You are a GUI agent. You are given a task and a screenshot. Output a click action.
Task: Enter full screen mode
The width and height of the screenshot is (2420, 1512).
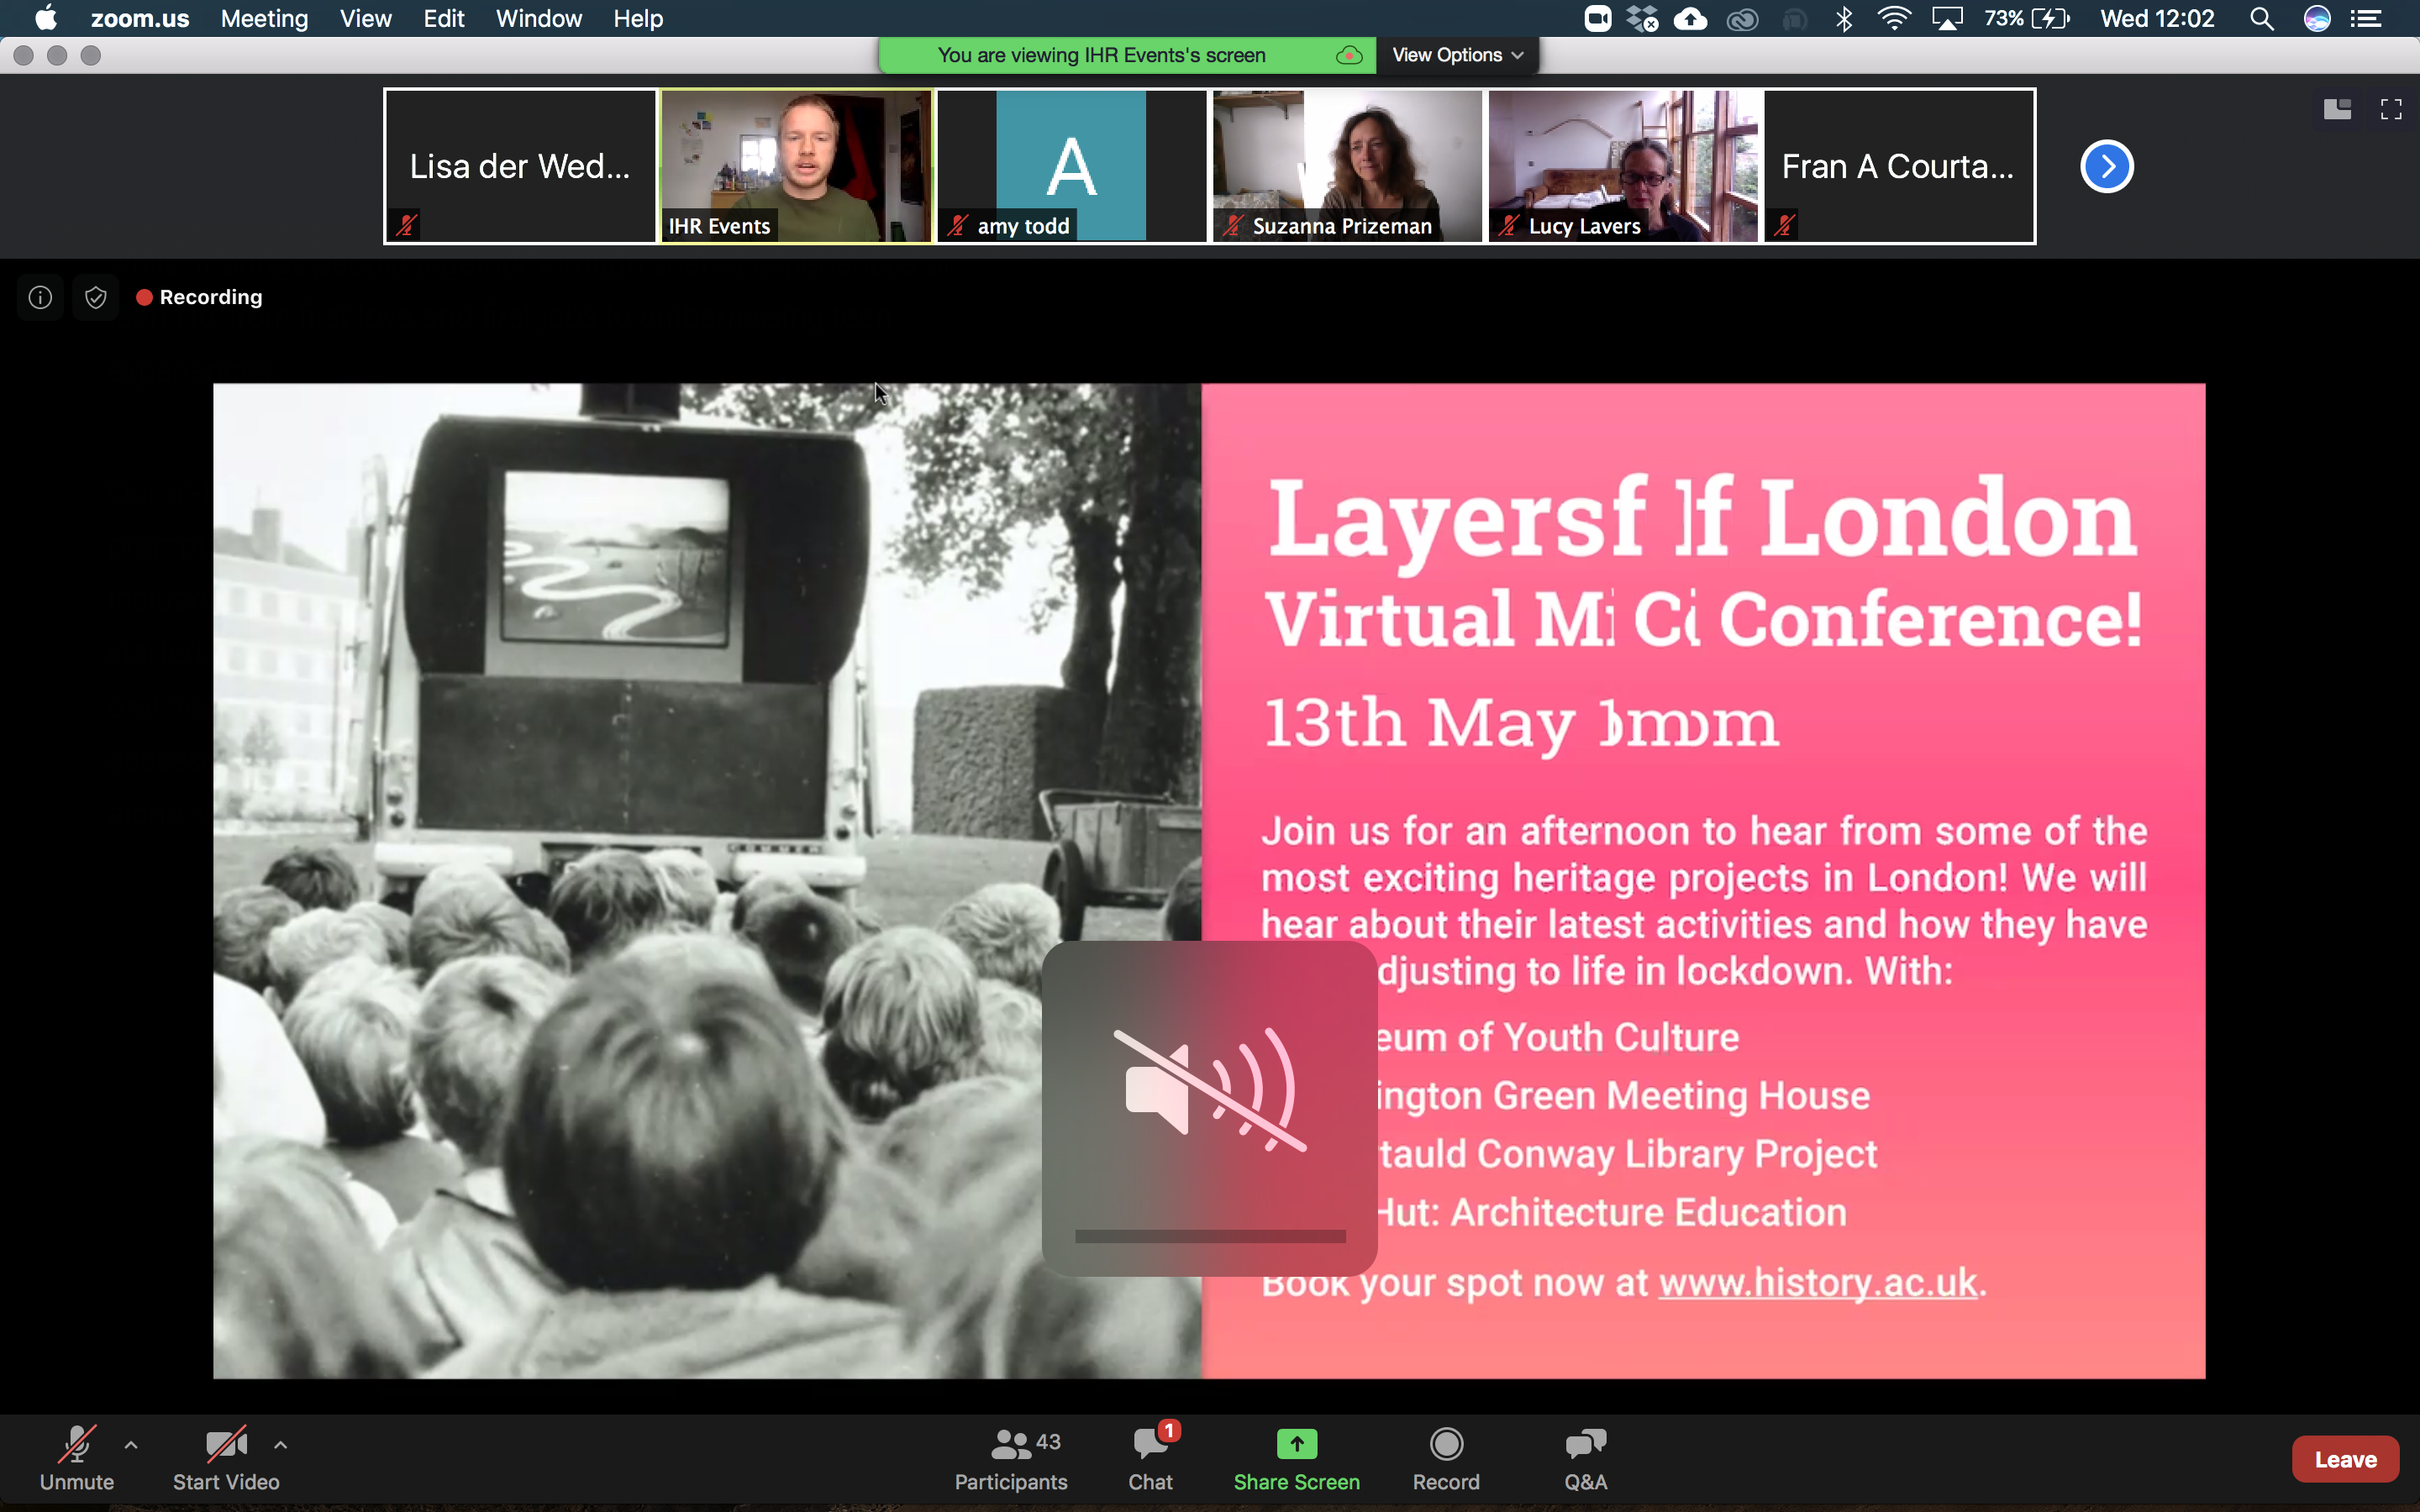click(2391, 109)
